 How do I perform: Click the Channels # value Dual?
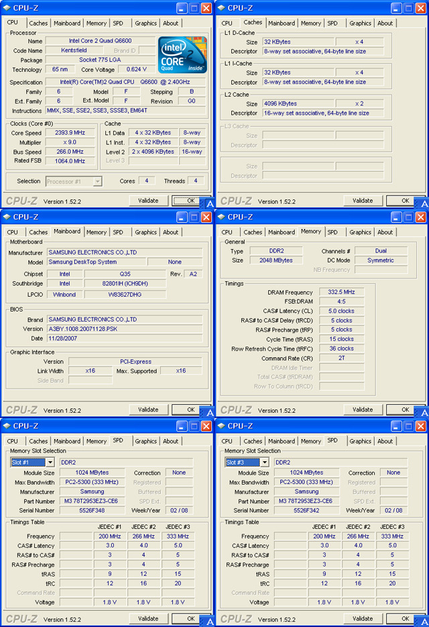coord(381,250)
